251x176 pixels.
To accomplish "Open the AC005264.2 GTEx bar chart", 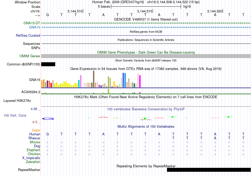I will coord(91,91).
